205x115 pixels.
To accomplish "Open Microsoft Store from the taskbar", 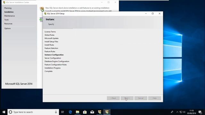I will tap(85, 112).
